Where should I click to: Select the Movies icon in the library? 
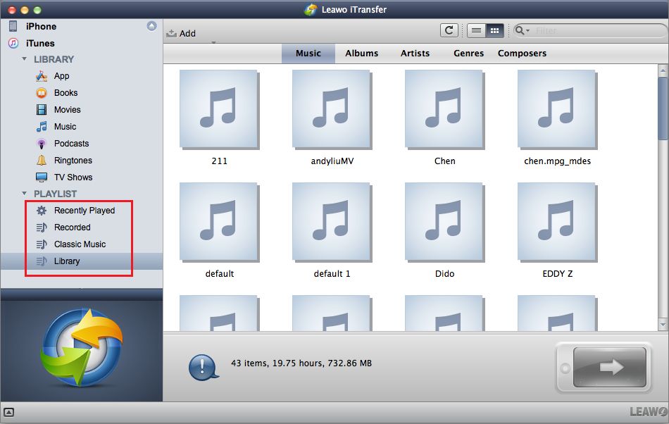[42, 110]
